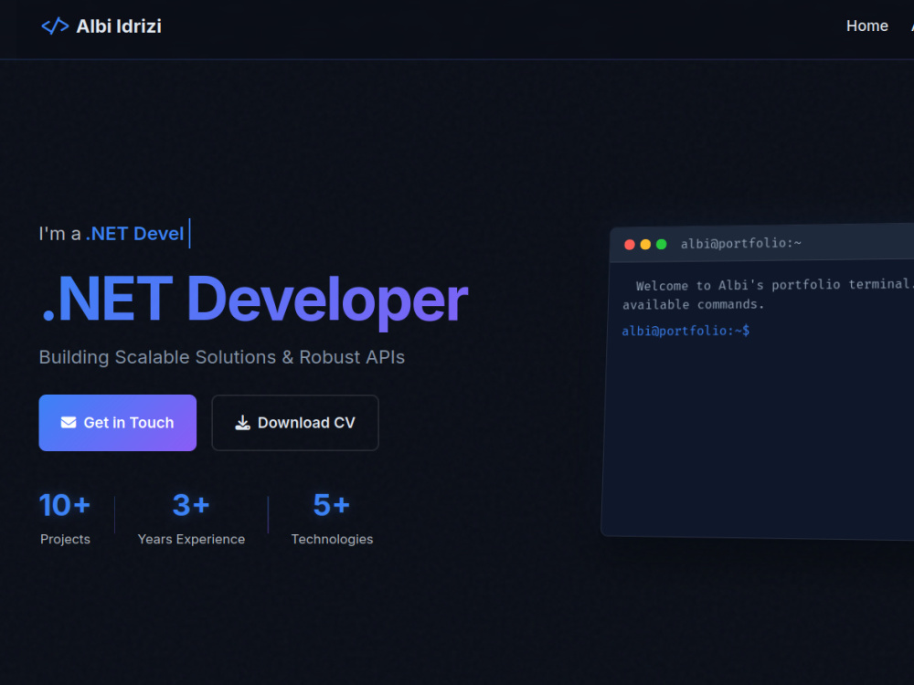Click the Projects label
This screenshot has height=685, width=914.
65,540
